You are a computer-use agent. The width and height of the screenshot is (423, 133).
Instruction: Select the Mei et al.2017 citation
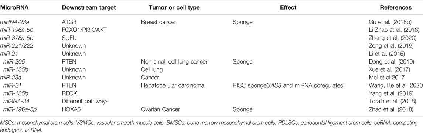tap(385, 78)
